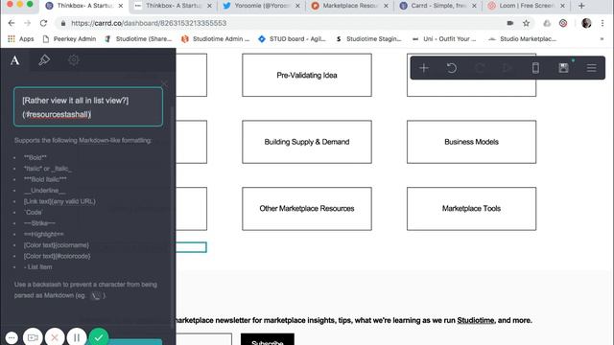Close the Loom tab
Screen dimensions: 614x345
click(x=563, y=6)
